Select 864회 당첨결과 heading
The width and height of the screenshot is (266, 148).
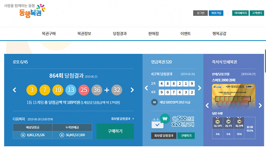click(x=66, y=76)
